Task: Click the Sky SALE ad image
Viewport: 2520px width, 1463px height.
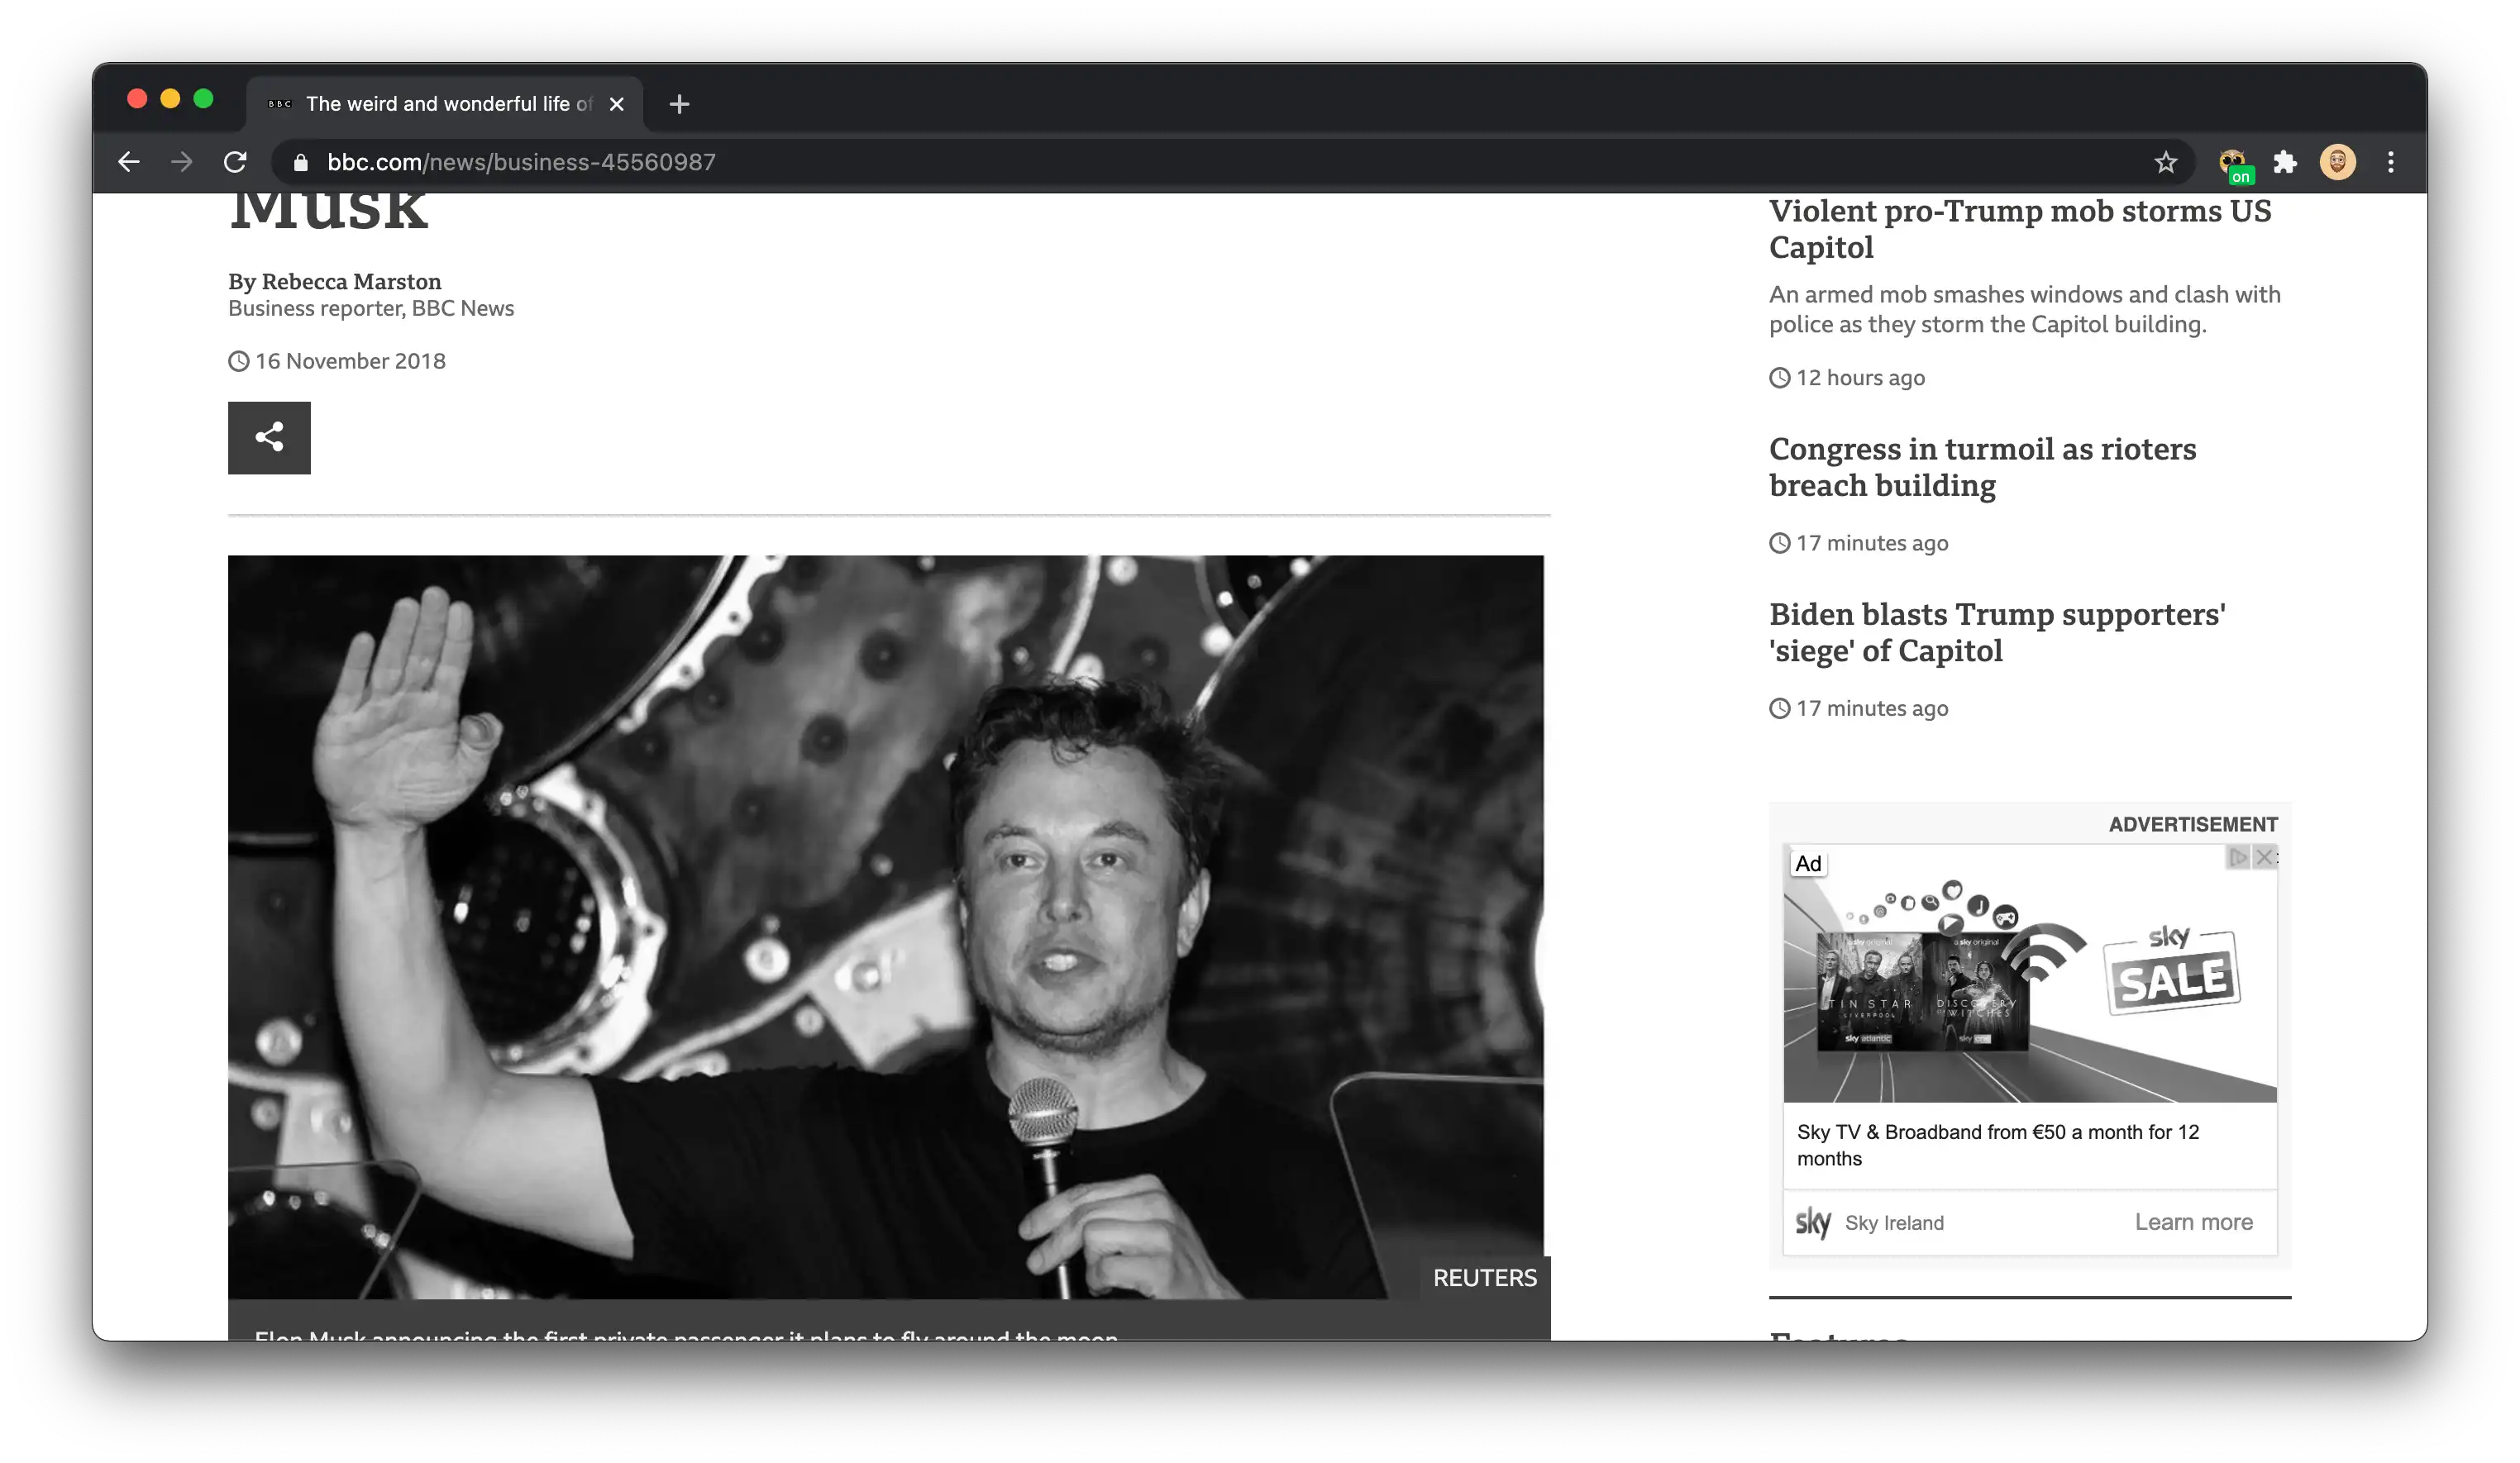Action: point(2029,973)
